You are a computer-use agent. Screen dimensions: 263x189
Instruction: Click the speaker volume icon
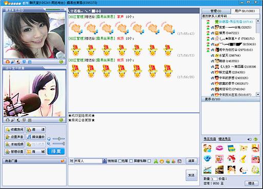tap(49, 138)
